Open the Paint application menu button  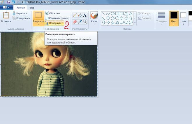(x=6, y=7)
